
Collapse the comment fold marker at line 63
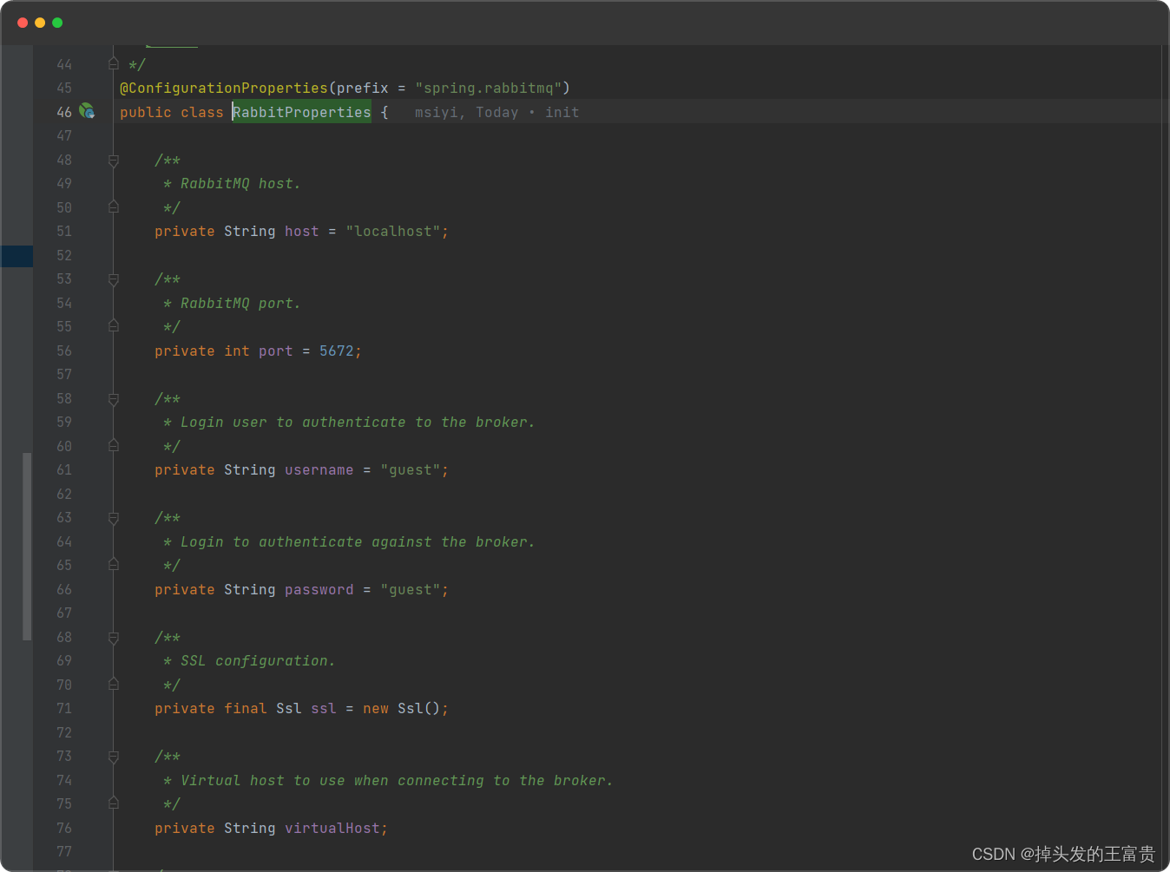(x=114, y=518)
